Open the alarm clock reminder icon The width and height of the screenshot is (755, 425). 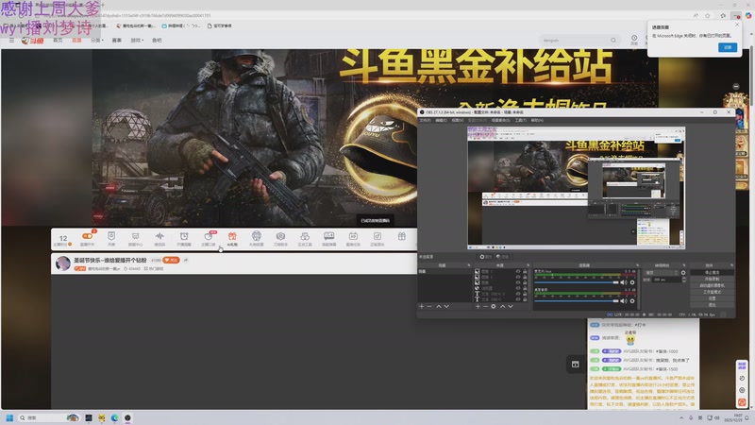[x=184, y=236]
